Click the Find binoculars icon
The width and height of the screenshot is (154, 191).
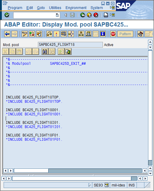(x=45, y=52)
